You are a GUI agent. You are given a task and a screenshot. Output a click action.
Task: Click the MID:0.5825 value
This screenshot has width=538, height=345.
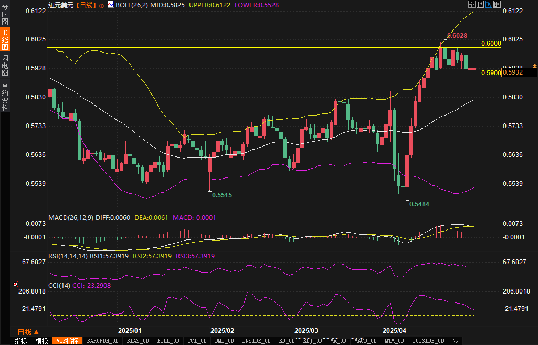click(167, 5)
